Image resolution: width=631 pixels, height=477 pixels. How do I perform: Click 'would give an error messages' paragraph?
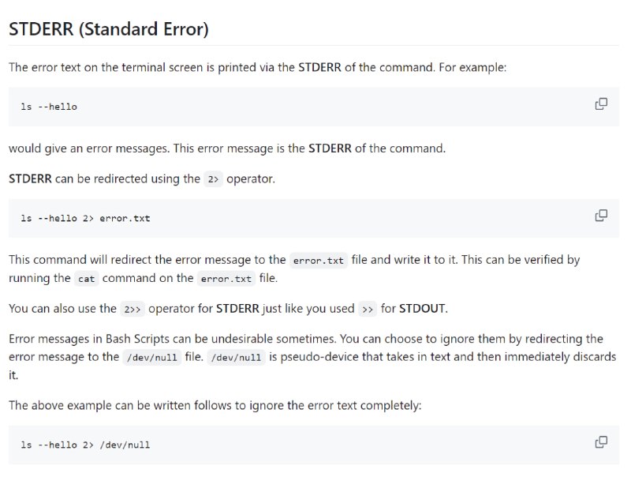click(x=227, y=148)
